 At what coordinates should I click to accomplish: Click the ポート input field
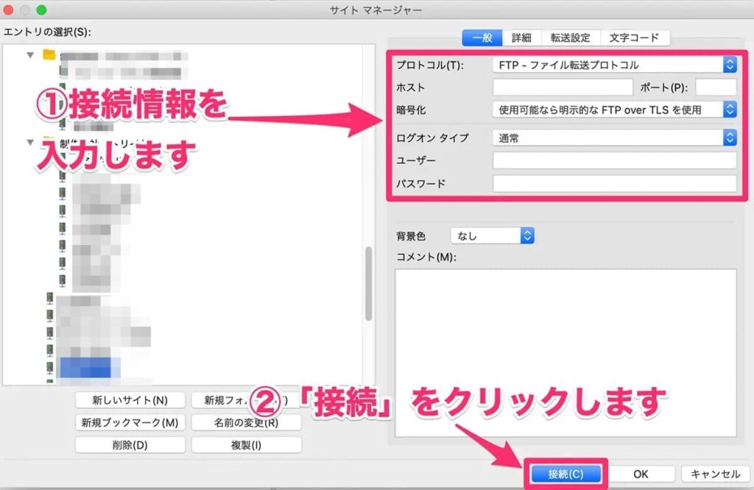[716, 88]
